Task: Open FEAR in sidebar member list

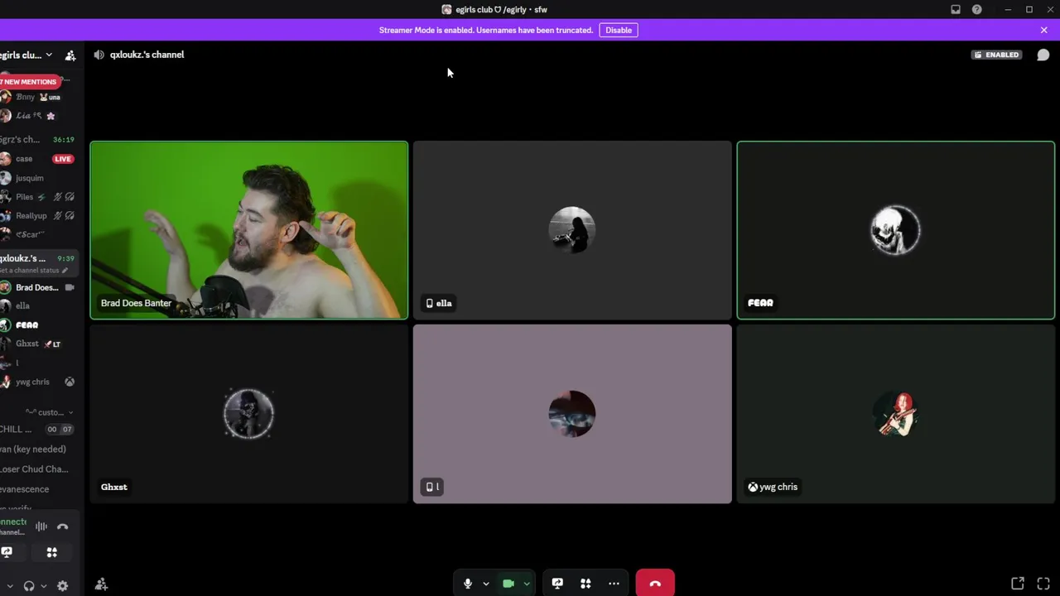Action: point(38,325)
